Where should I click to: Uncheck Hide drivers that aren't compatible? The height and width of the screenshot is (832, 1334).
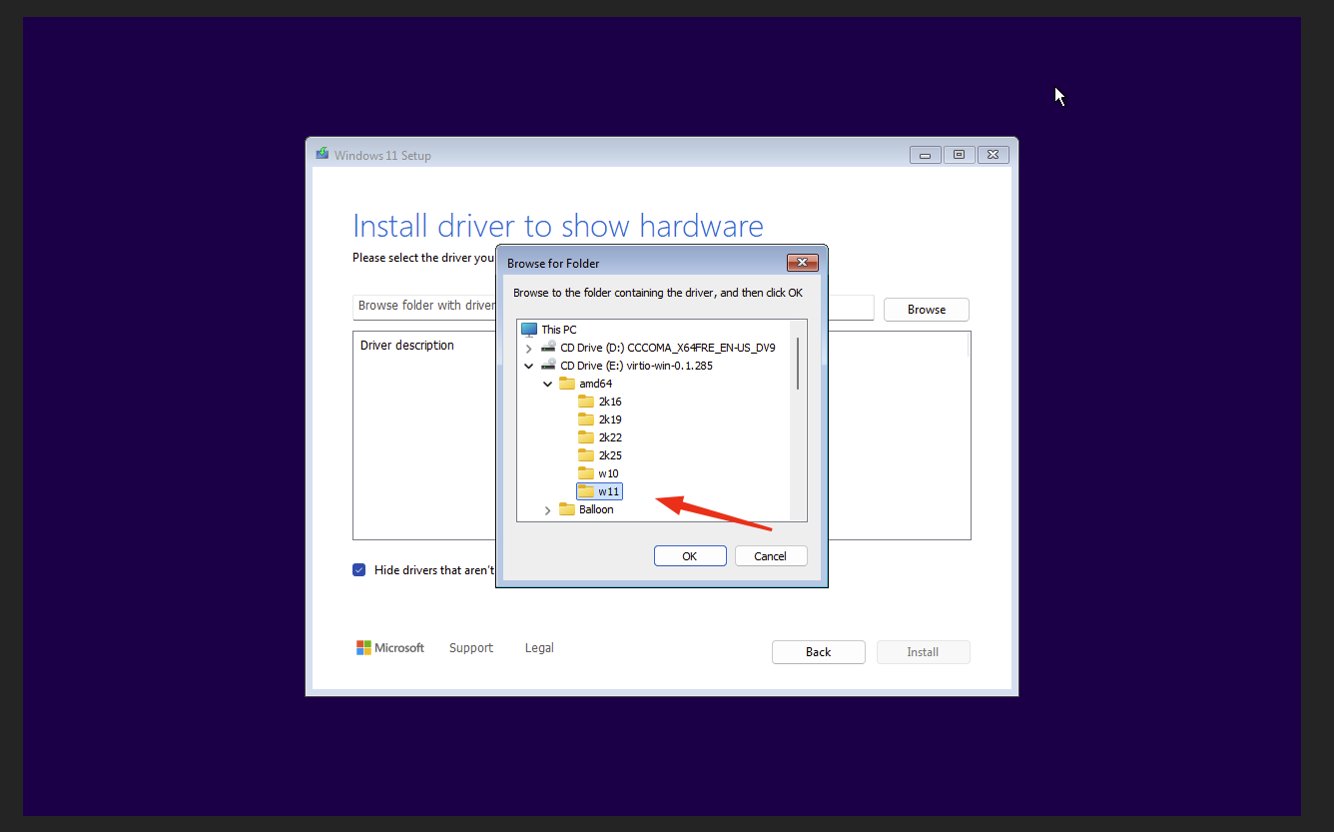pyautogui.click(x=358, y=569)
